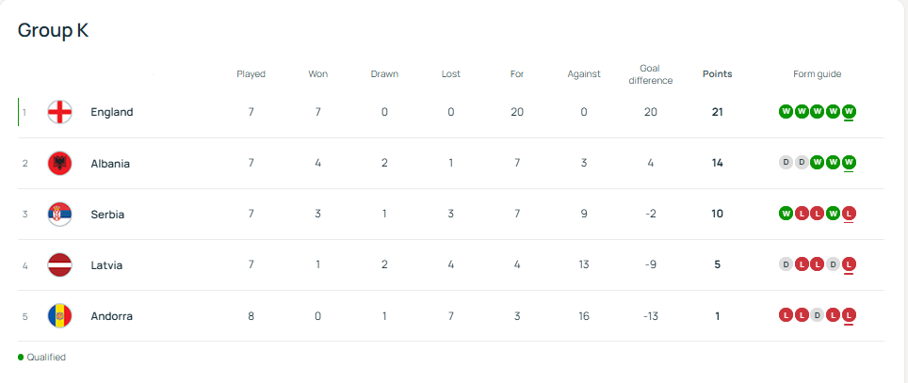Click Latvia's first D form badge
This screenshot has width=908, height=383.
[786, 264]
